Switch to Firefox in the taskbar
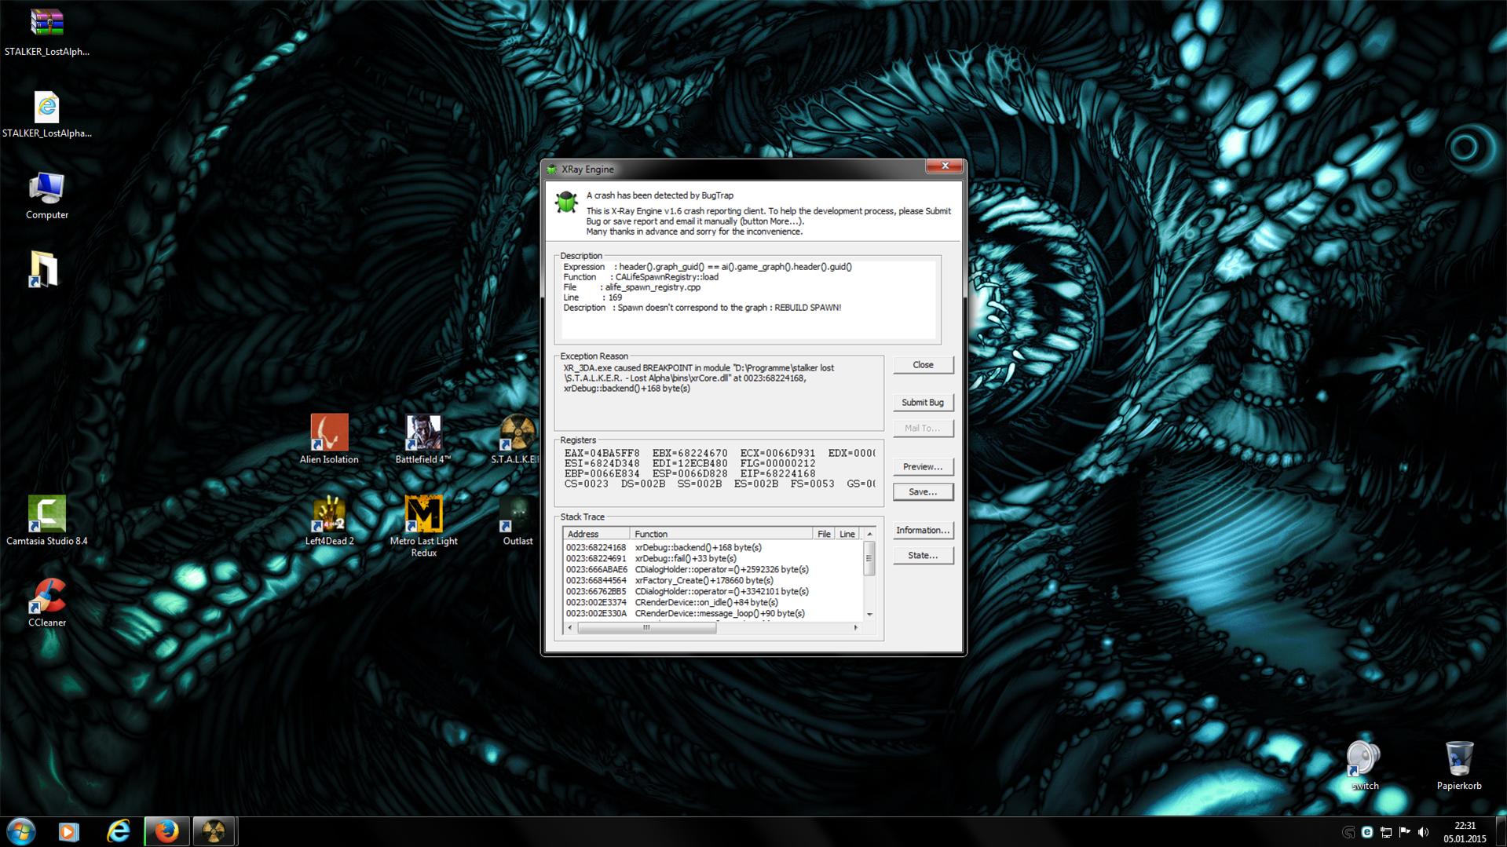This screenshot has height=847, width=1507. pos(166,831)
